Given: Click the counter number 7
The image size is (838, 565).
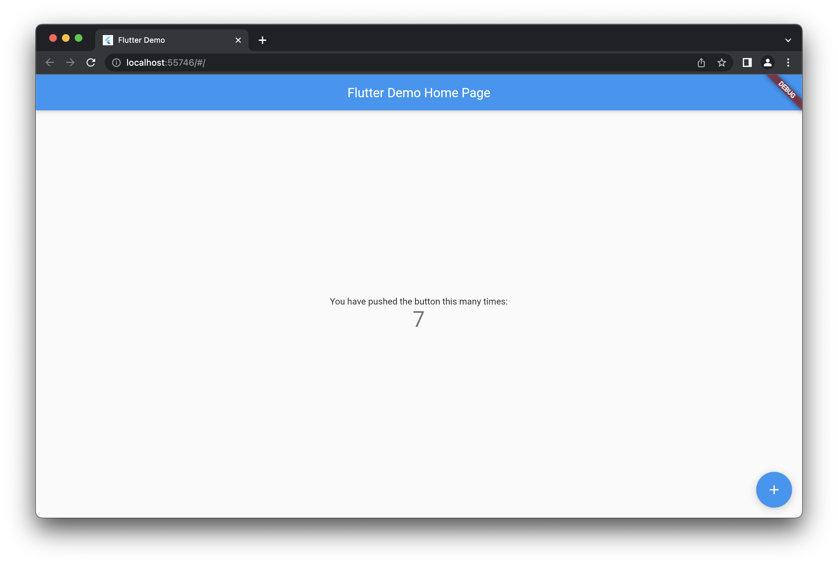Looking at the screenshot, I should 418,319.
